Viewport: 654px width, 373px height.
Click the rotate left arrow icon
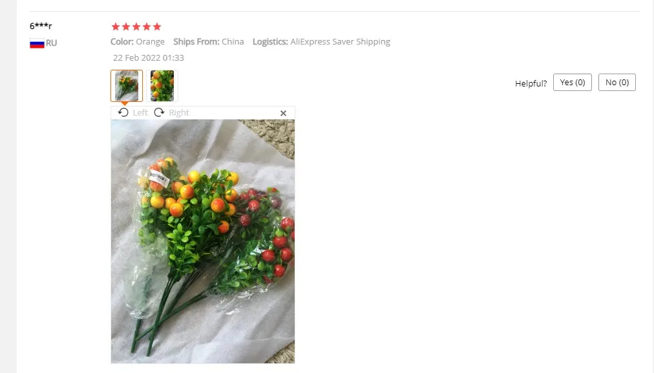tap(123, 112)
